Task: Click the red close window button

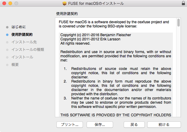Action: pos(4,3)
